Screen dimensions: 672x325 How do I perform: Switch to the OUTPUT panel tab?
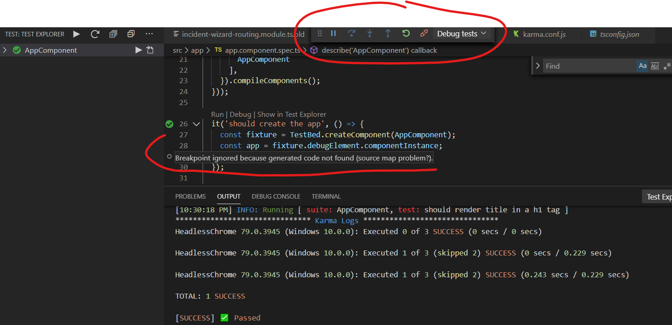pyautogui.click(x=229, y=196)
